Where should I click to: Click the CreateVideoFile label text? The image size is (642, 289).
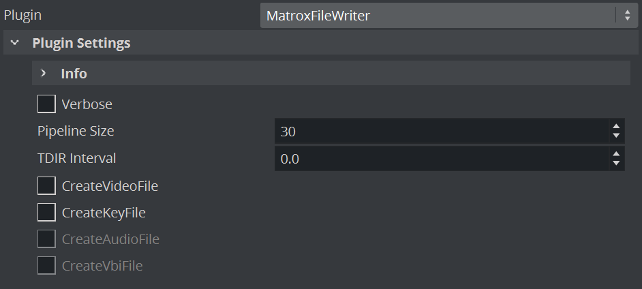point(110,185)
